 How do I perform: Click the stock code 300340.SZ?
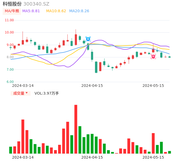tap(36, 4)
